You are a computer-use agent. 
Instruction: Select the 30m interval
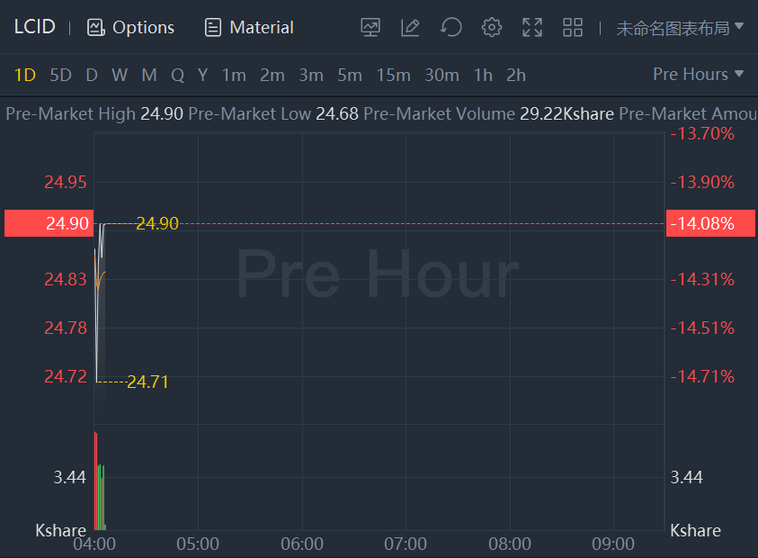(441, 75)
